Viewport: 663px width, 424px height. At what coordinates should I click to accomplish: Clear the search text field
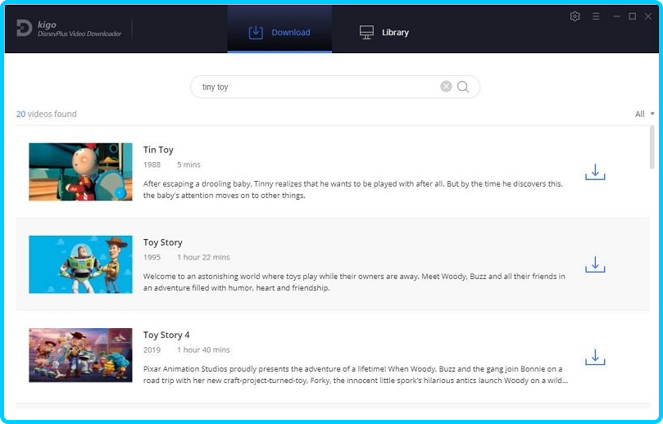coord(446,87)
